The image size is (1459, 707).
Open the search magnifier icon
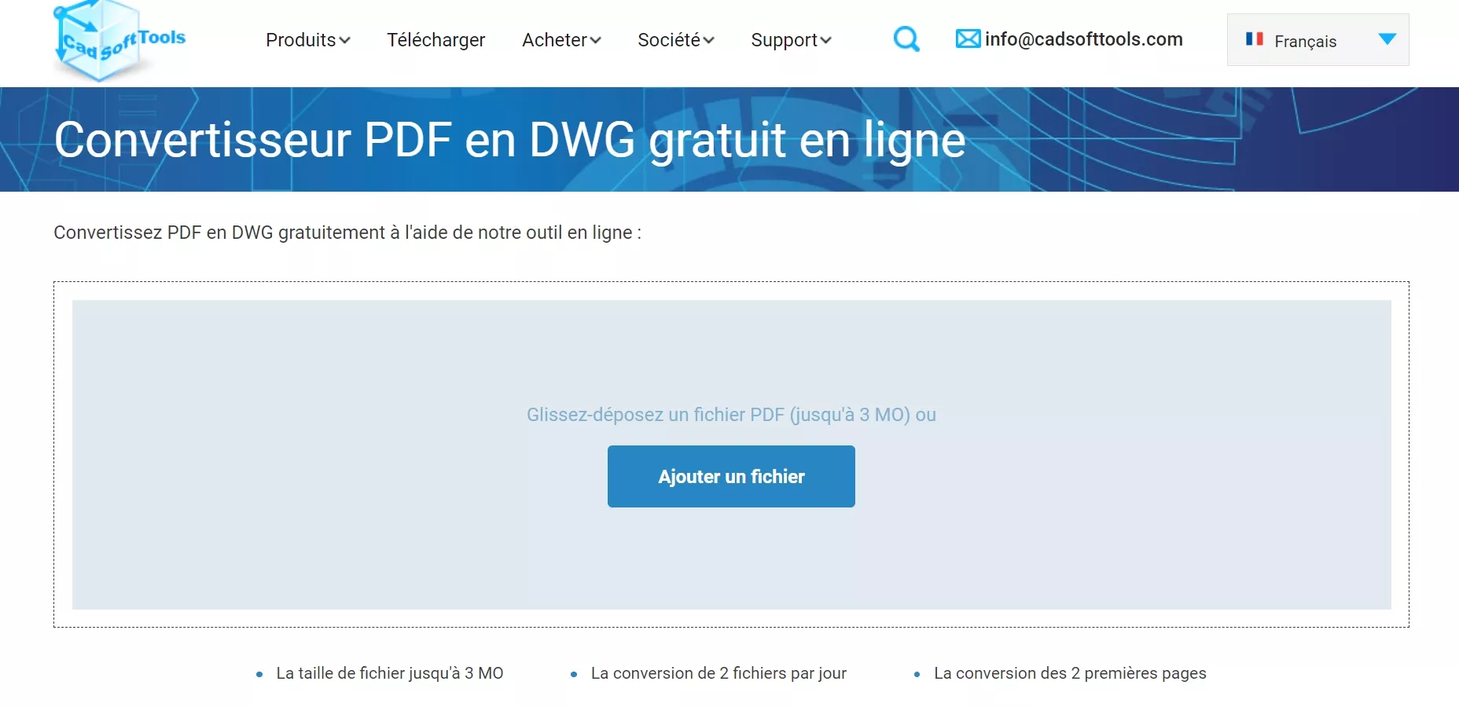(x=906, y=38)
